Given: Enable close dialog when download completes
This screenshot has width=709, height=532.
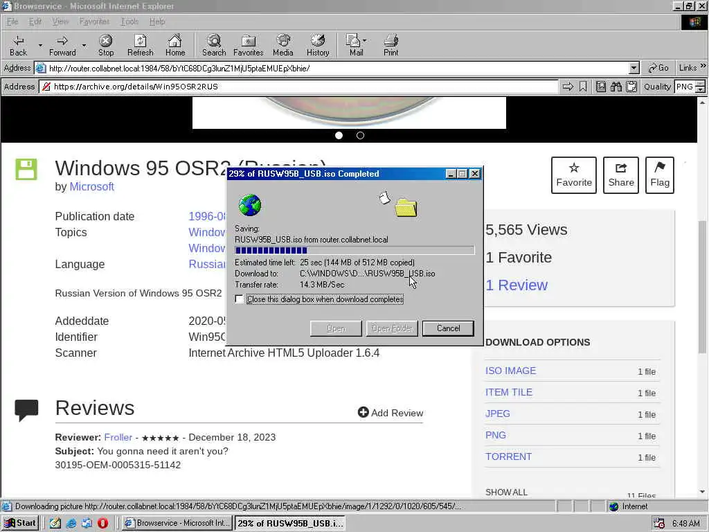Looking at the screenshot, I should (239, 299).
